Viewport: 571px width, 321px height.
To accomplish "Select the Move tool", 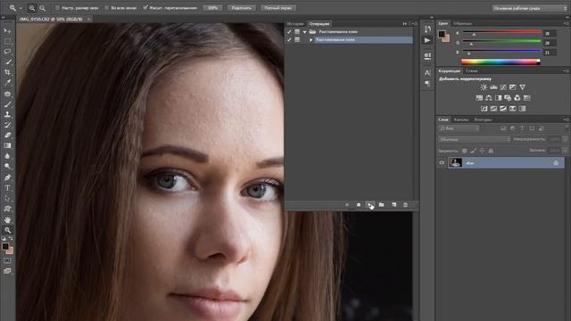I will click(x=7, y=31).
